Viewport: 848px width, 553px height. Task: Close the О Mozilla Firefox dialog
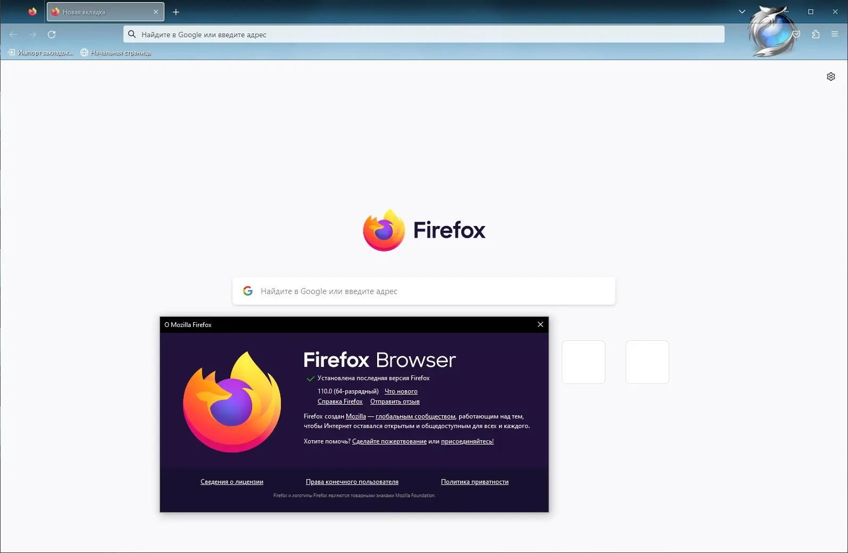point(541,324)
